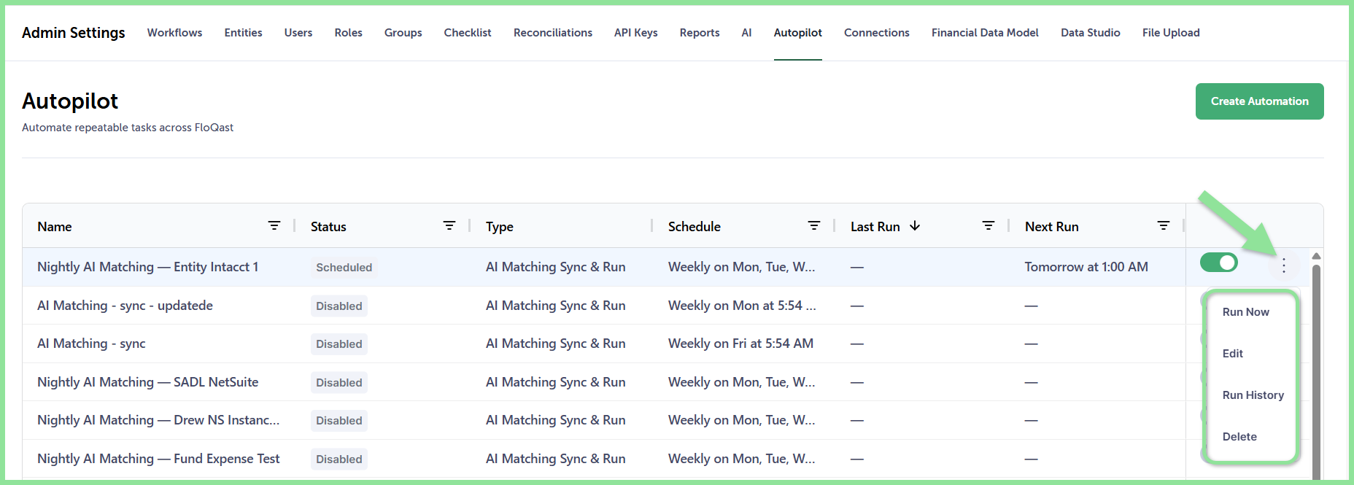Open the Status column filter icon
Image resolution: width=1354 pixels, height=485 pixels.
coord(449,226)
